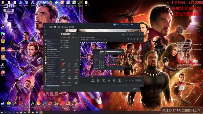The image size is (203, 114).
Task: Open File Explorer from the taskbar
Action: [x=17, y=112]
